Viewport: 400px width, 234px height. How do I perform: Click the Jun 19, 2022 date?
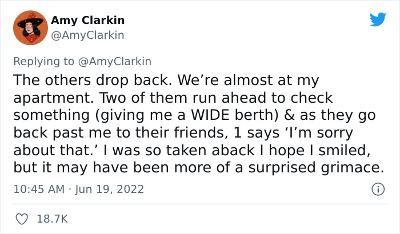[x=110, y=189]
